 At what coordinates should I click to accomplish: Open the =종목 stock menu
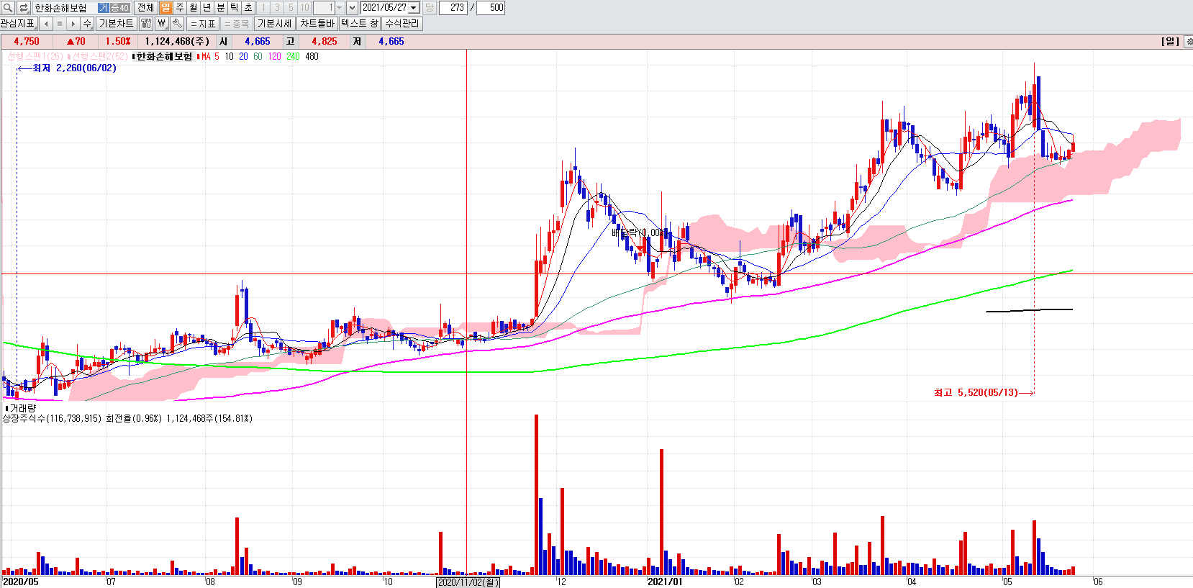[237, 24]
